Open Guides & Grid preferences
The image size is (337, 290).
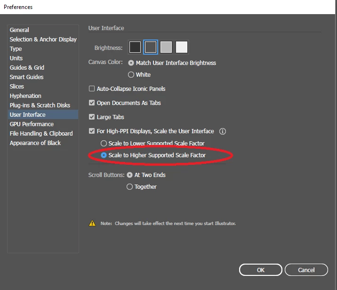[x=43, y=67]
